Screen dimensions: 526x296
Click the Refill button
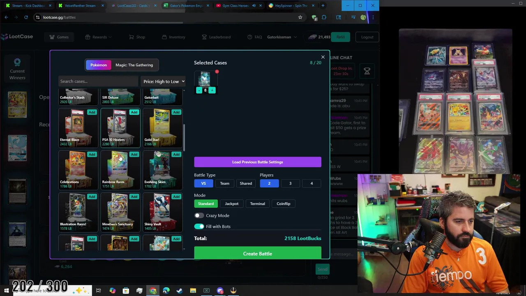tap(341, 37)
